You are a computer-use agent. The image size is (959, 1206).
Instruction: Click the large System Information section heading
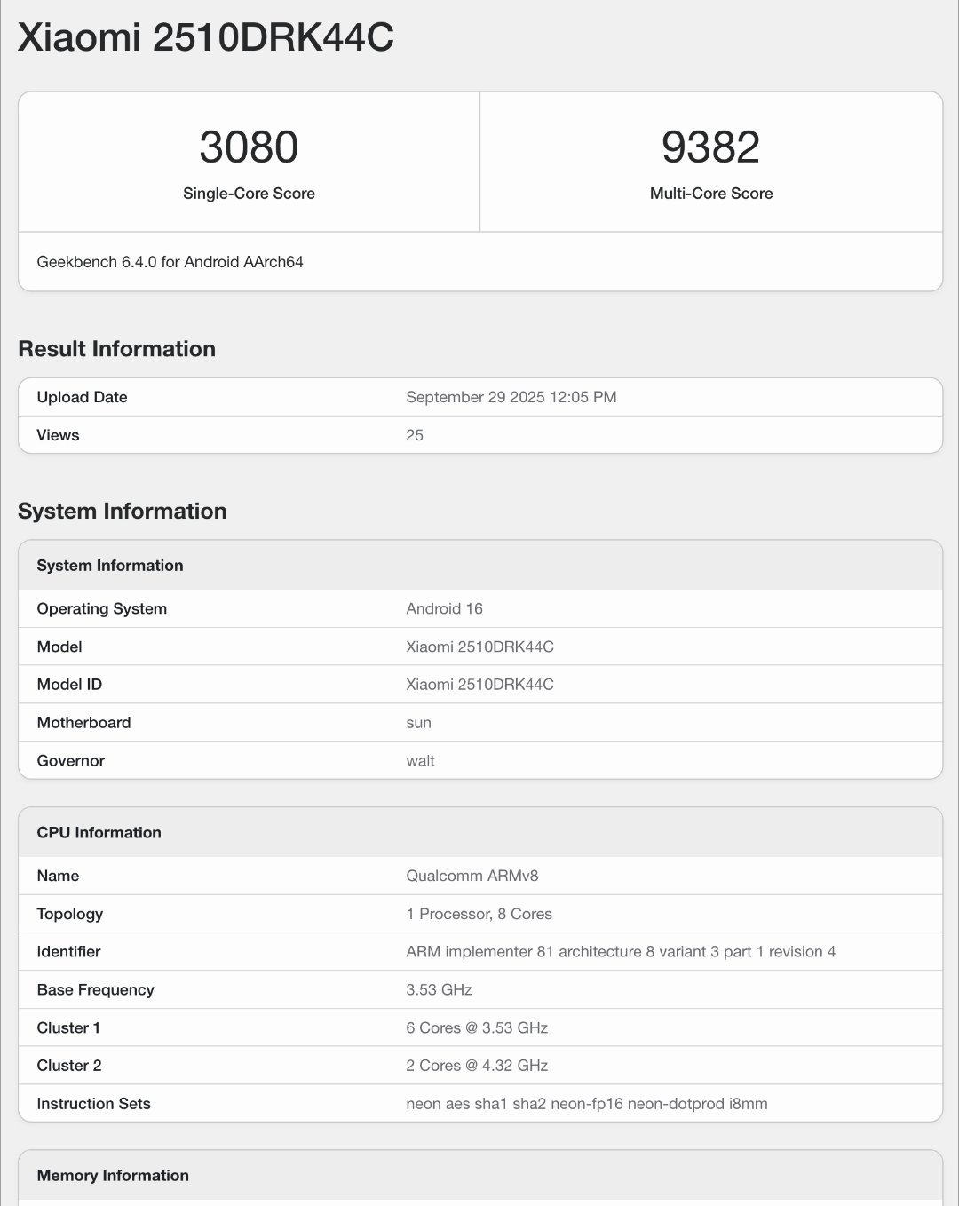(x=123, y=512)
